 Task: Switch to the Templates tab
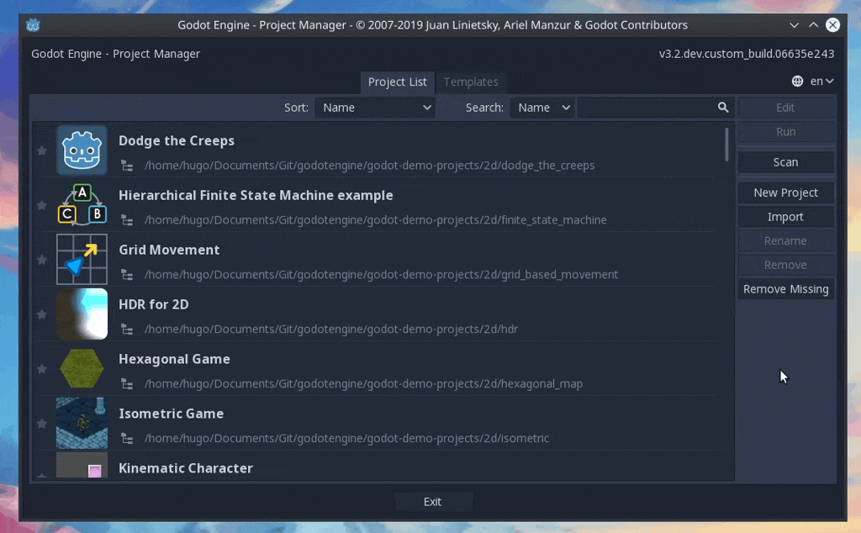471,82
